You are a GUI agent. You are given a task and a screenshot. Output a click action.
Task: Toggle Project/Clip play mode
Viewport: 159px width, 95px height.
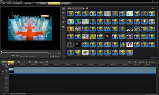point(13,56)
